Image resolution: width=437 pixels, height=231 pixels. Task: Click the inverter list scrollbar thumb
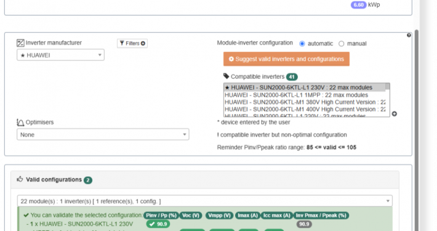point(387,87)
